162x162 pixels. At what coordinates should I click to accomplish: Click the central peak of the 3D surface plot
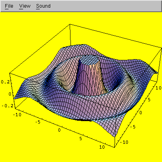(89, 60)
